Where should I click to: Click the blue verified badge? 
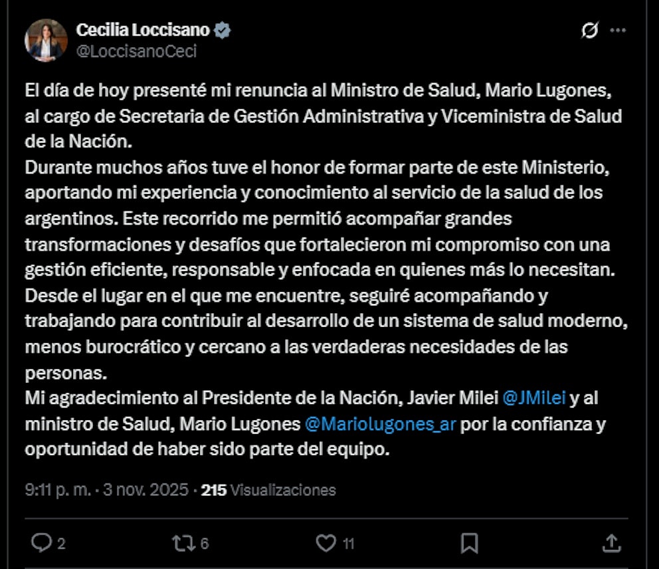pyautogui.click(x=223, y=31)
